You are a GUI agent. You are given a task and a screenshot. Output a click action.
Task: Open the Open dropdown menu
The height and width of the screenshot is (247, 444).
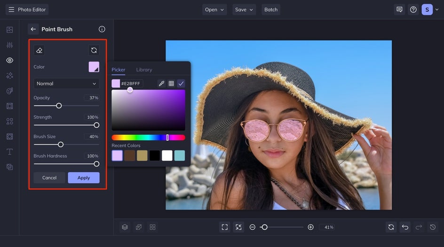pos(214,9)
